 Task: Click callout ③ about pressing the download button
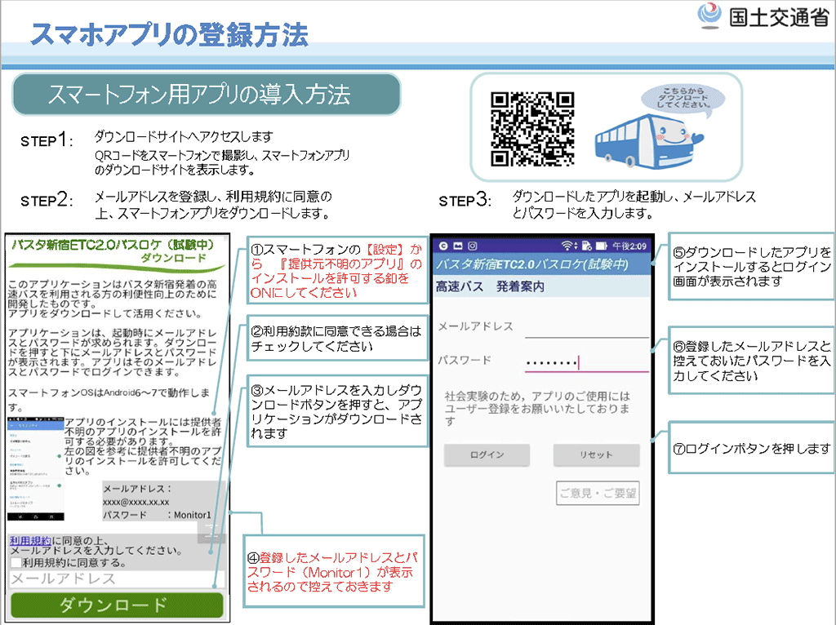337,411
